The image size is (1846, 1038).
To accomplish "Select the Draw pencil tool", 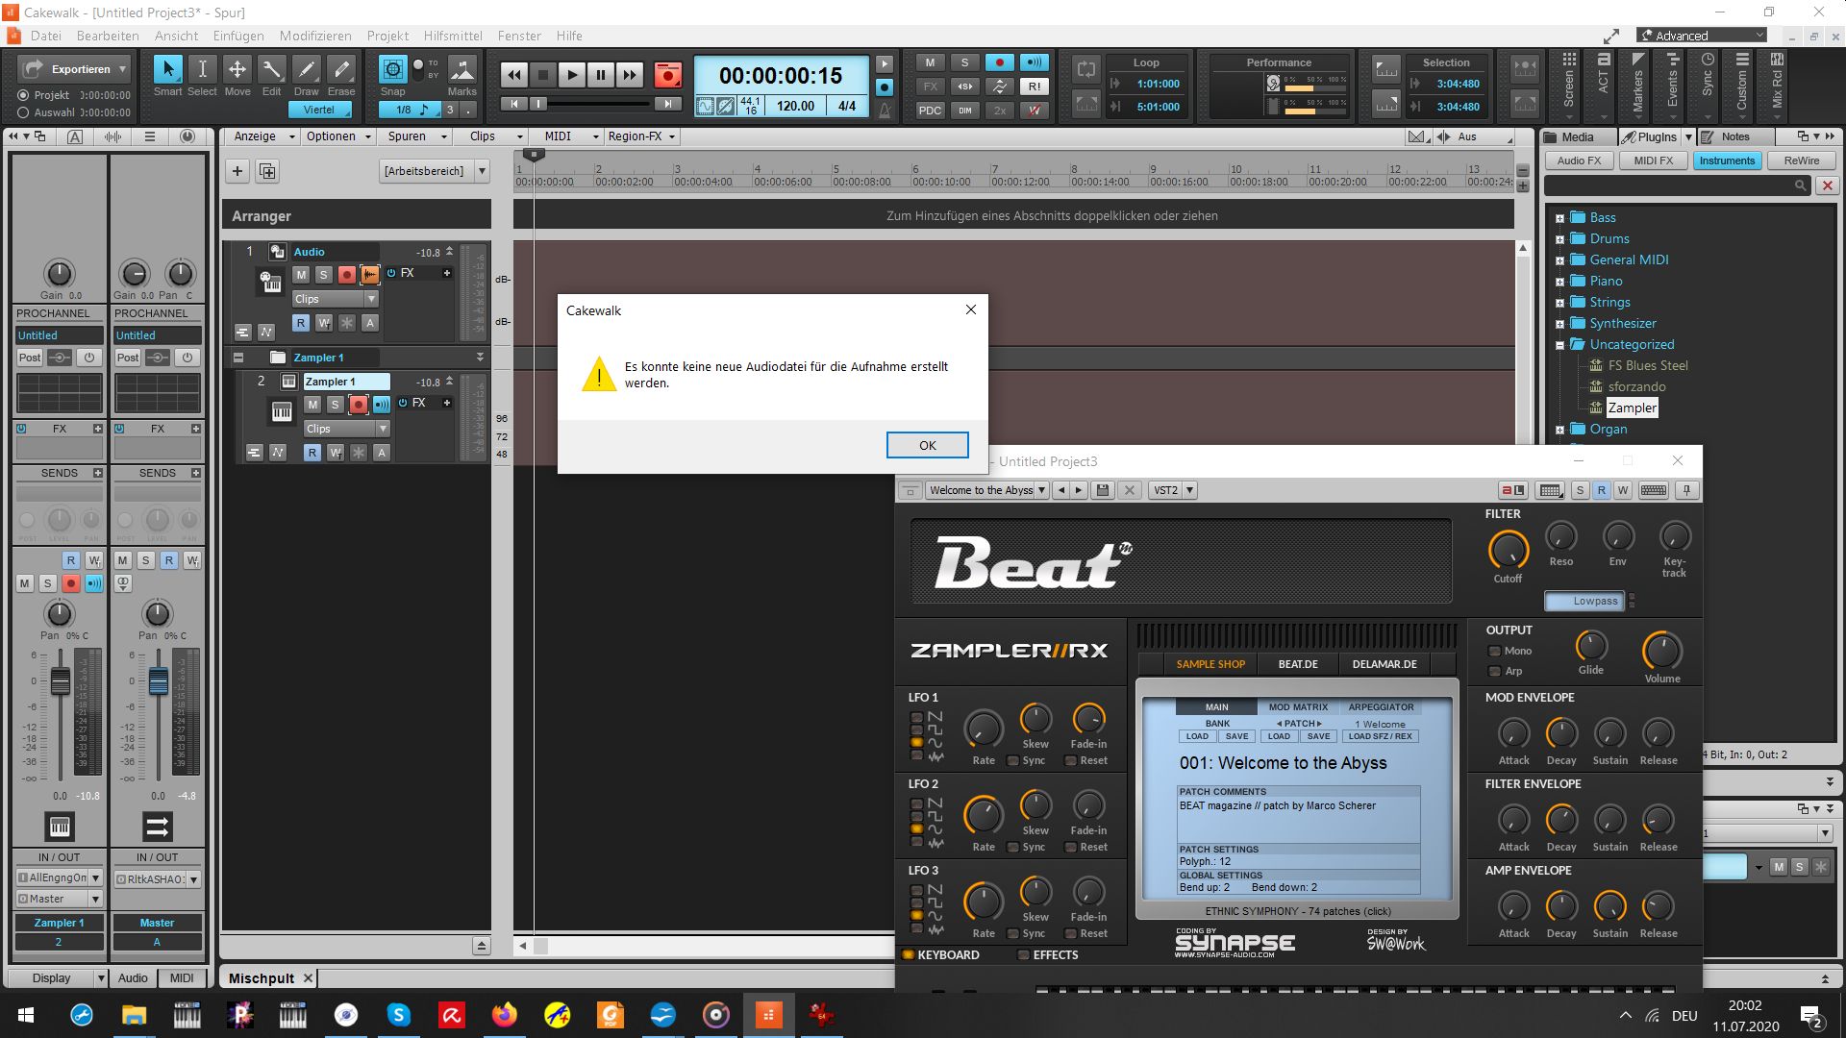I will tap(306, 69).
